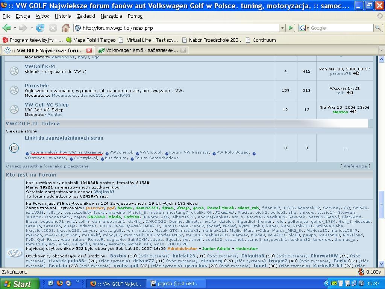Switch to the Volkswagen Клуб tab

(142, 50)
